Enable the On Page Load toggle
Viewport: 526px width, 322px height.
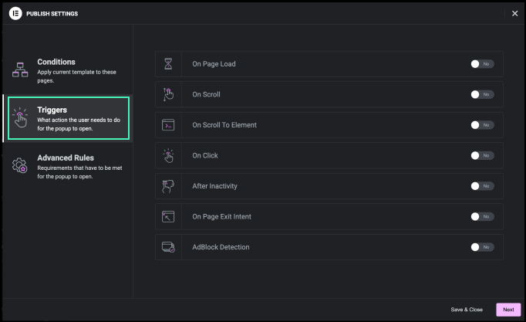(482, 64)
